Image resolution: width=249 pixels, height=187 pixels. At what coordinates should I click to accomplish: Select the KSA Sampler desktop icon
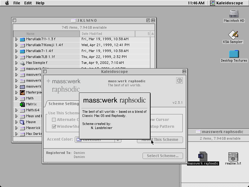tap(233, 35)
